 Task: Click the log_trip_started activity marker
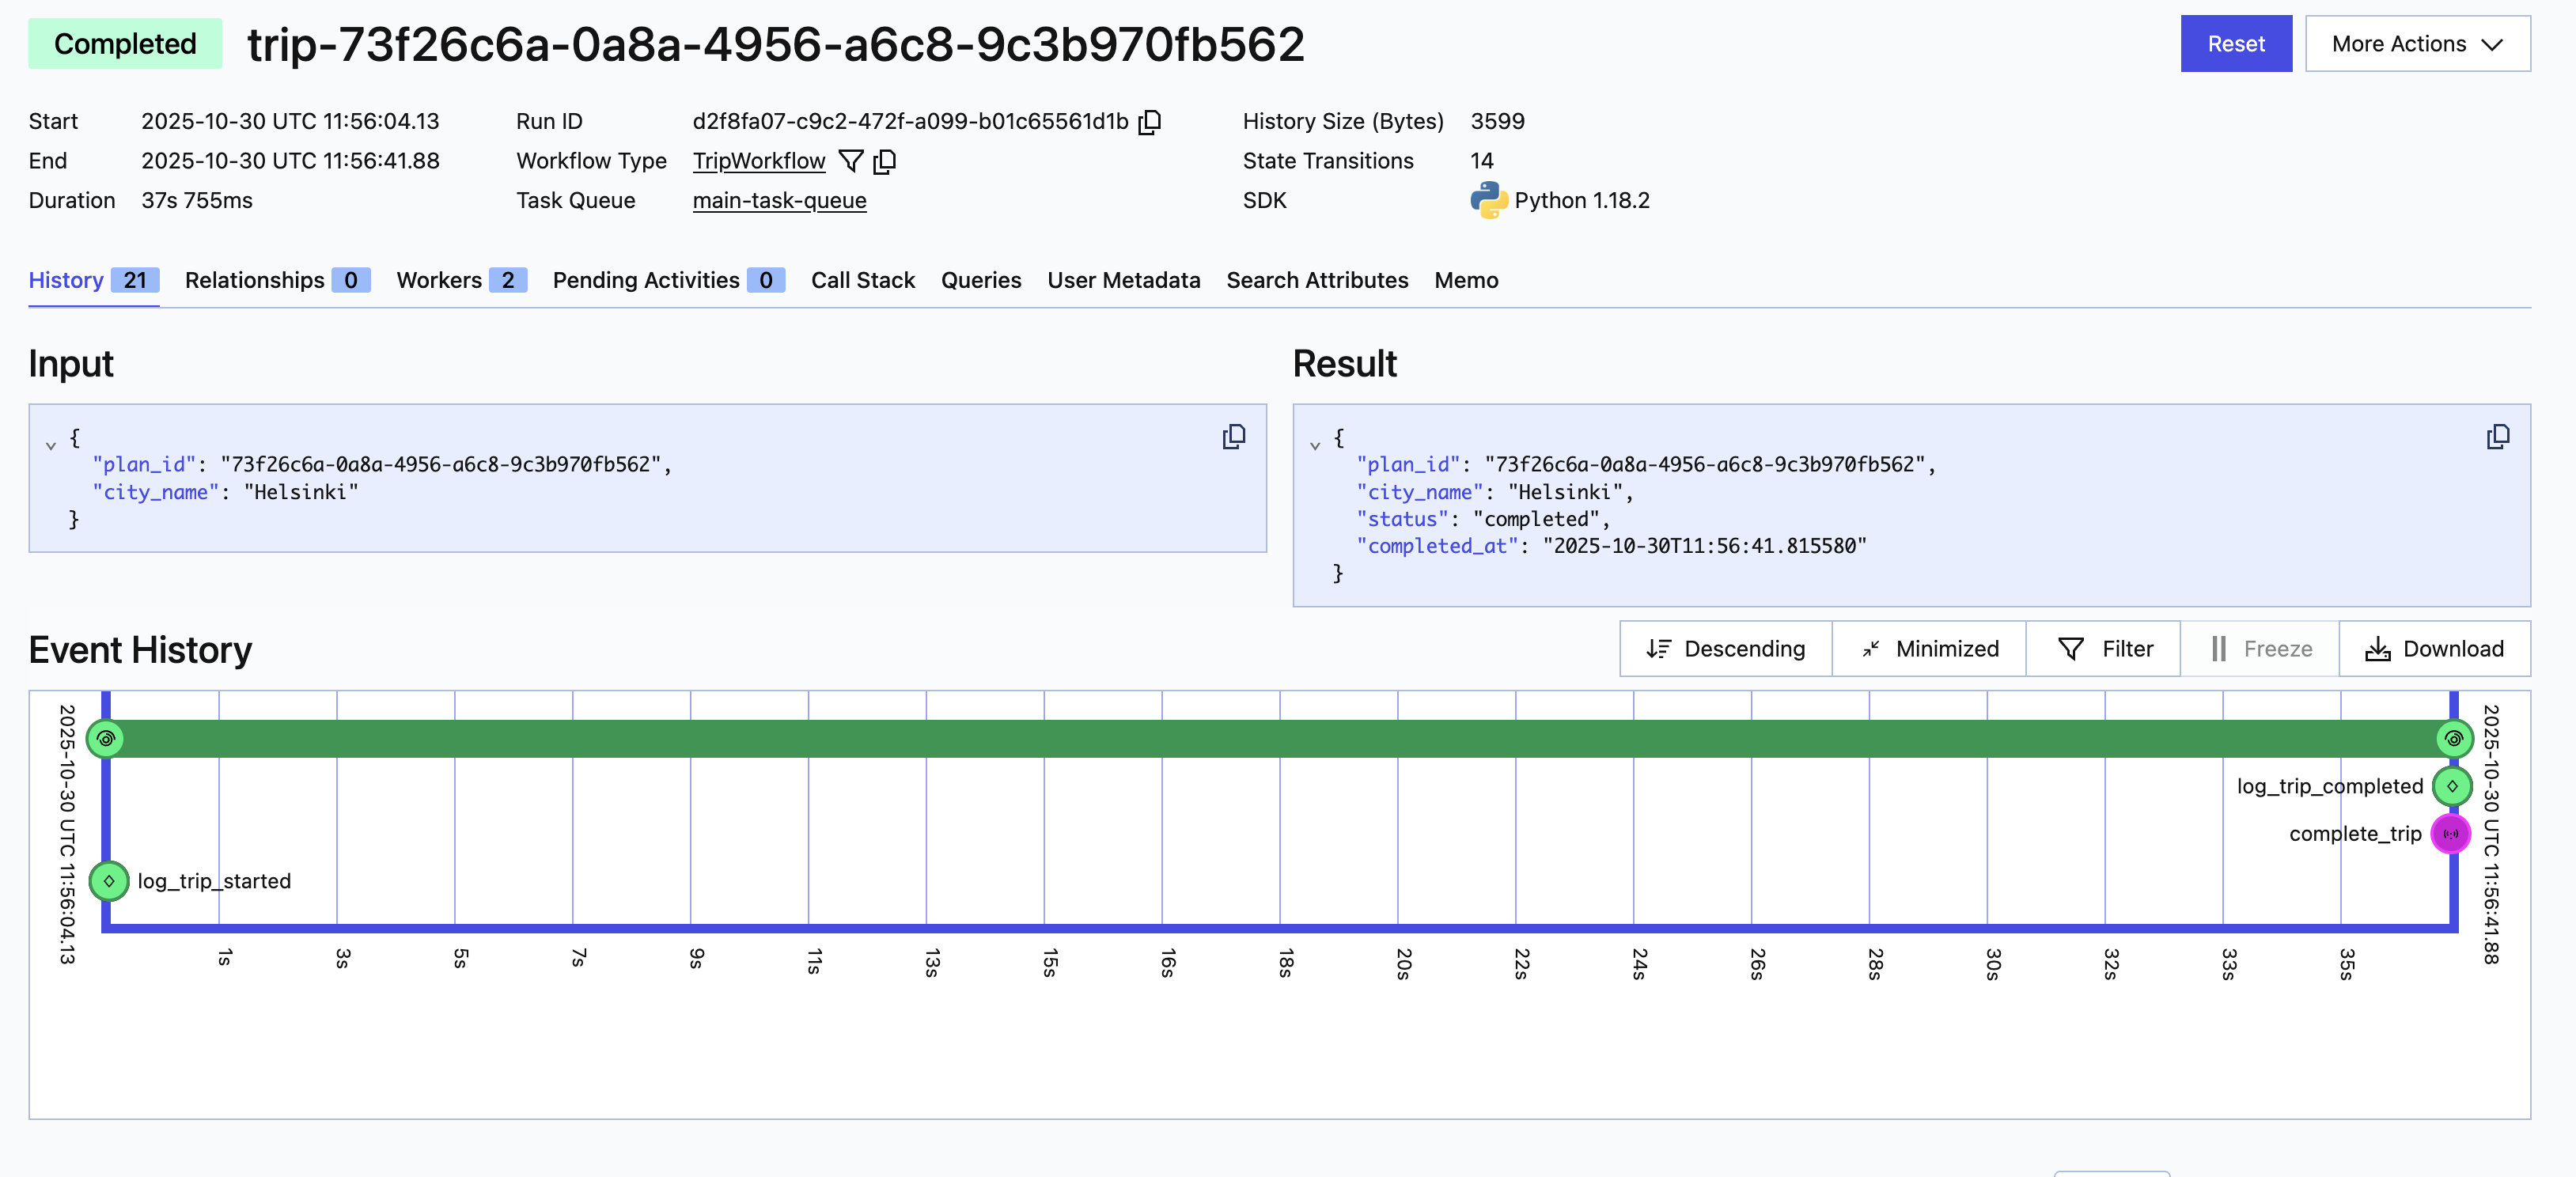click(109, 881)
